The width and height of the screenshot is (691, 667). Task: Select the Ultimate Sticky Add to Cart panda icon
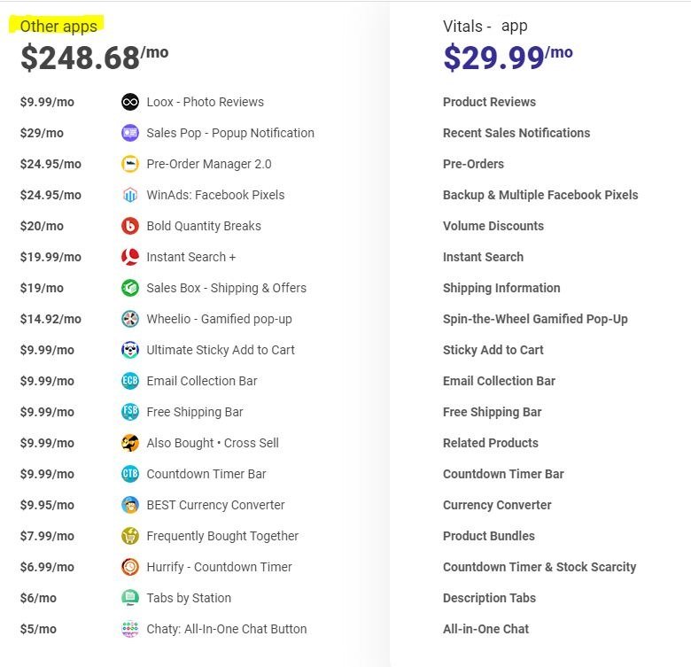point(130,350)
